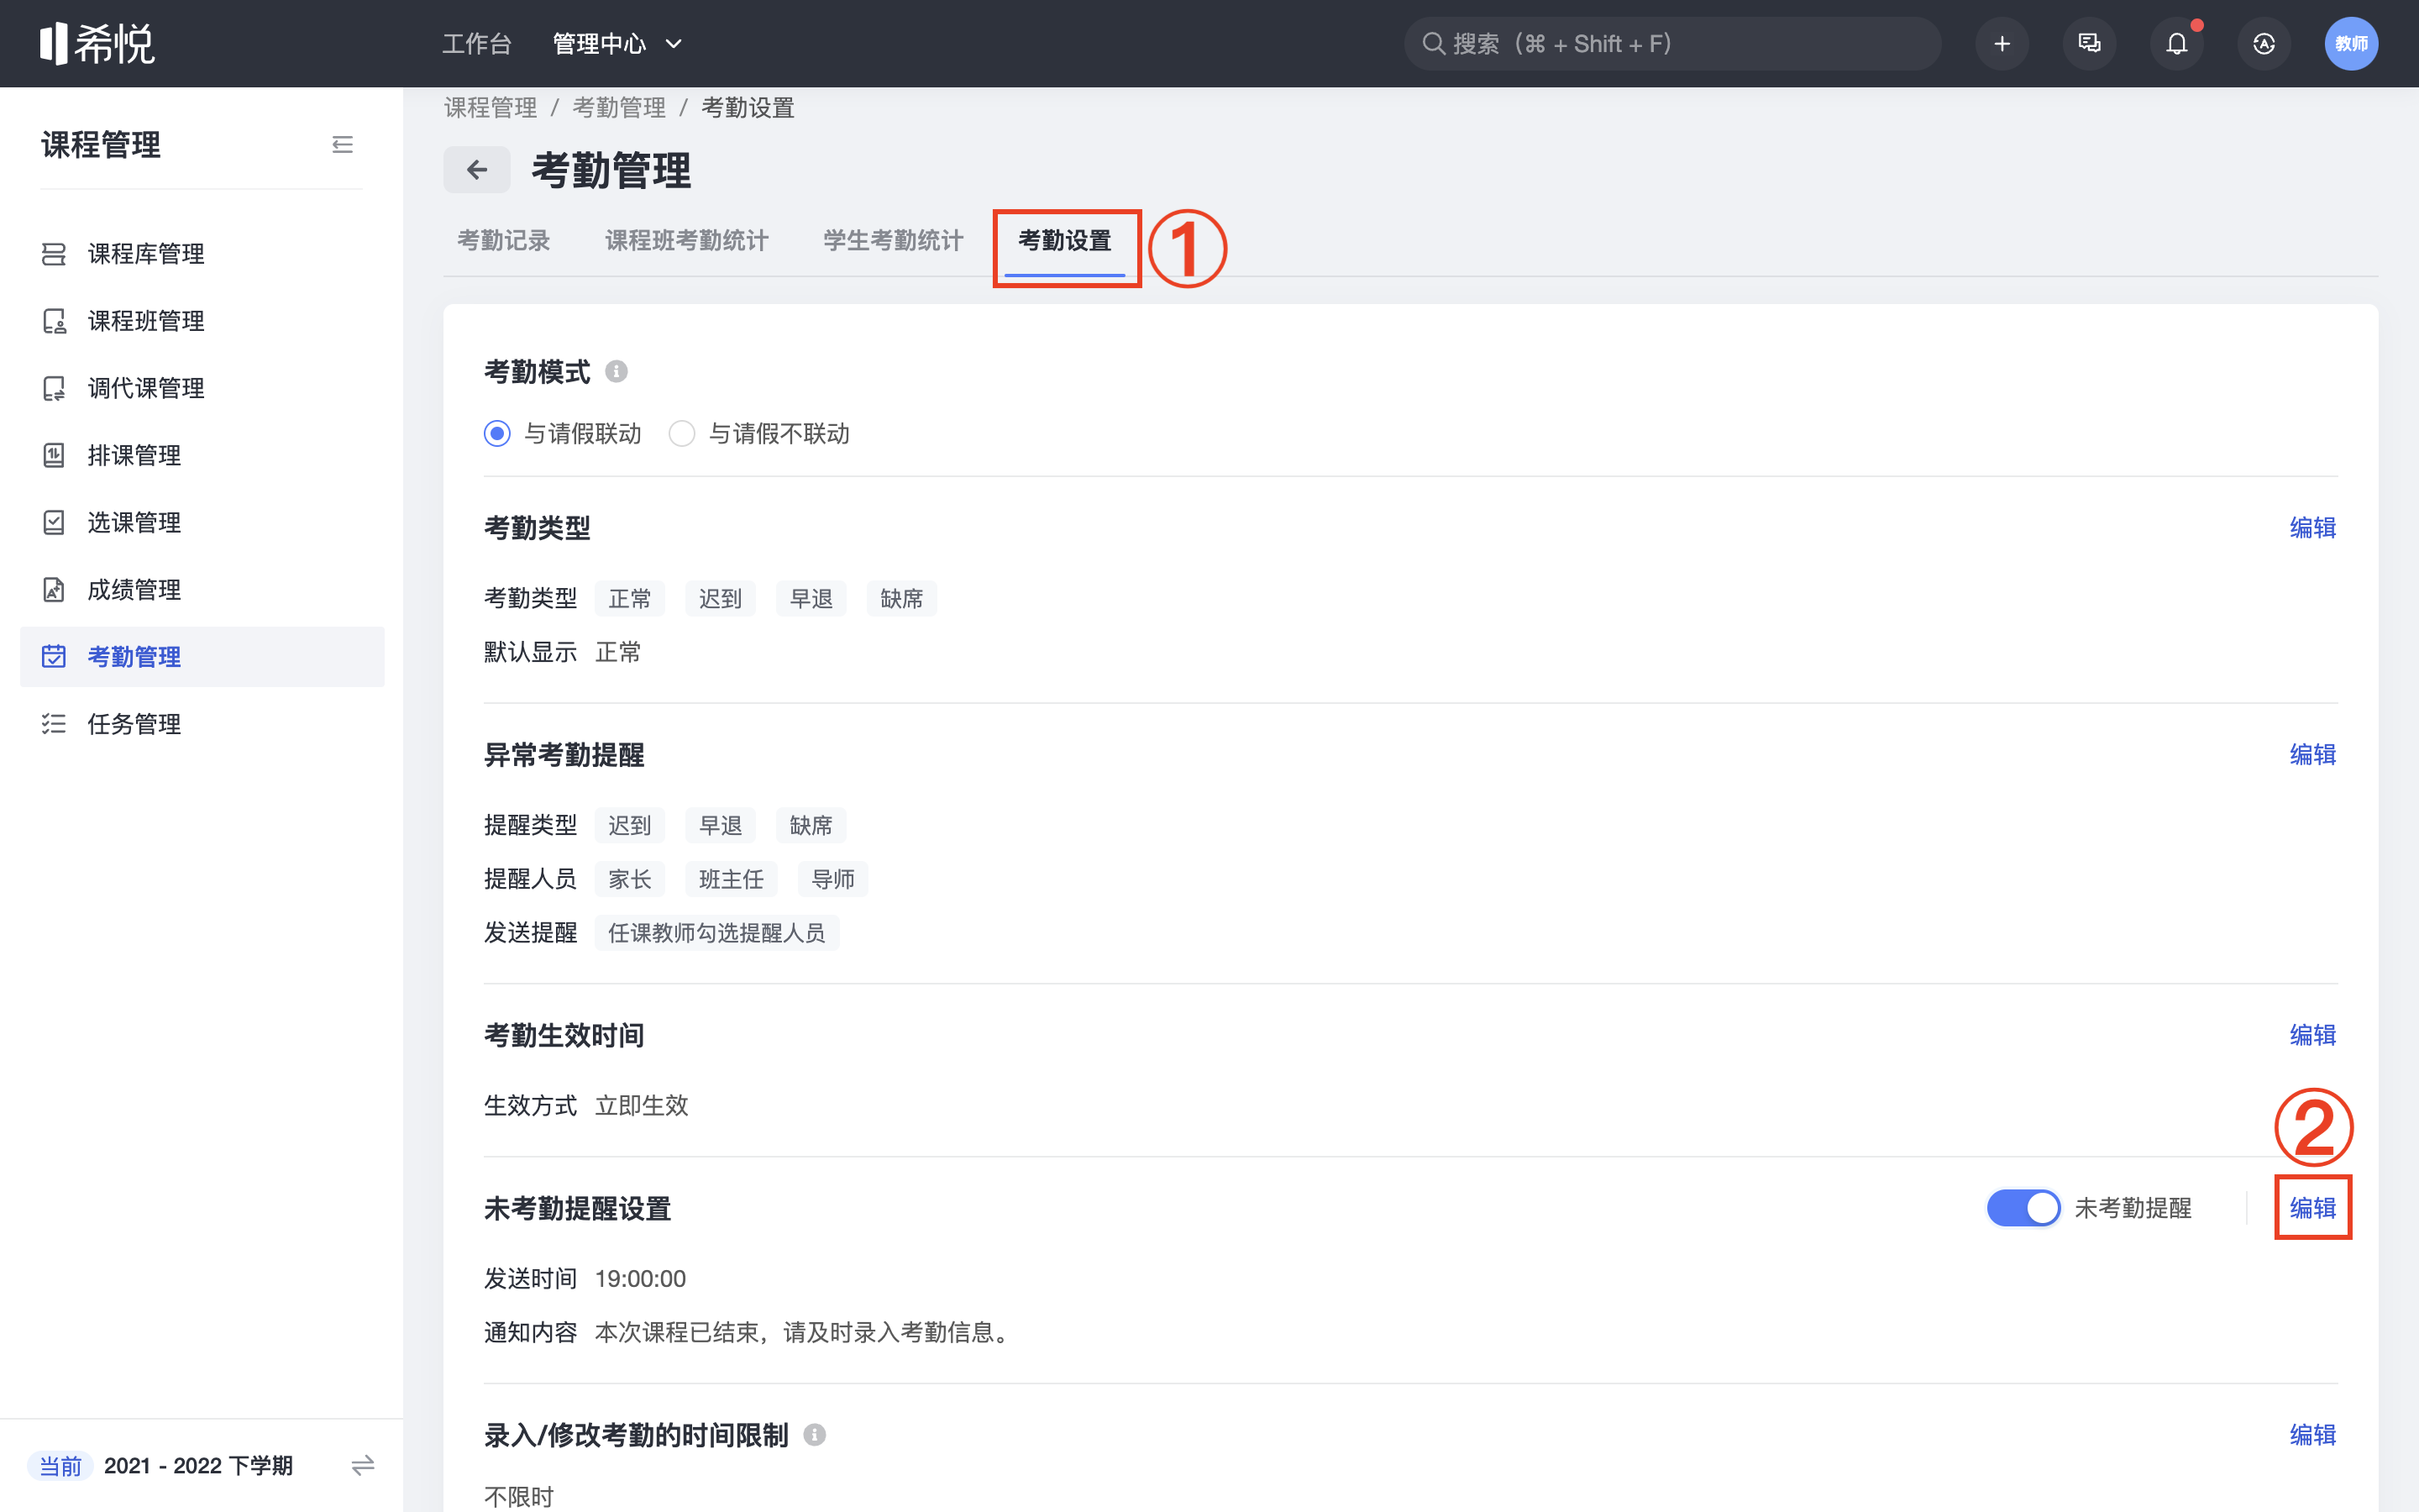The height and width of the screenshot is (1512, 2419).
Task: Select the 与请假不联动 radio option
Action: pos(682,434)
